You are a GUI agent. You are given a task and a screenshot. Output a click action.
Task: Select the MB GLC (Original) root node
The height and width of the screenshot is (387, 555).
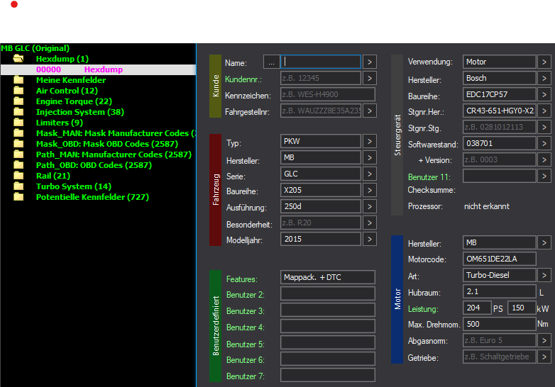35,48
